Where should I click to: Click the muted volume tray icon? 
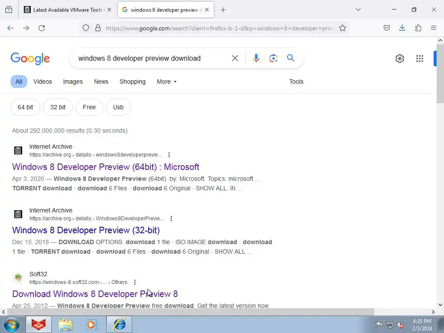coord(400,325)
